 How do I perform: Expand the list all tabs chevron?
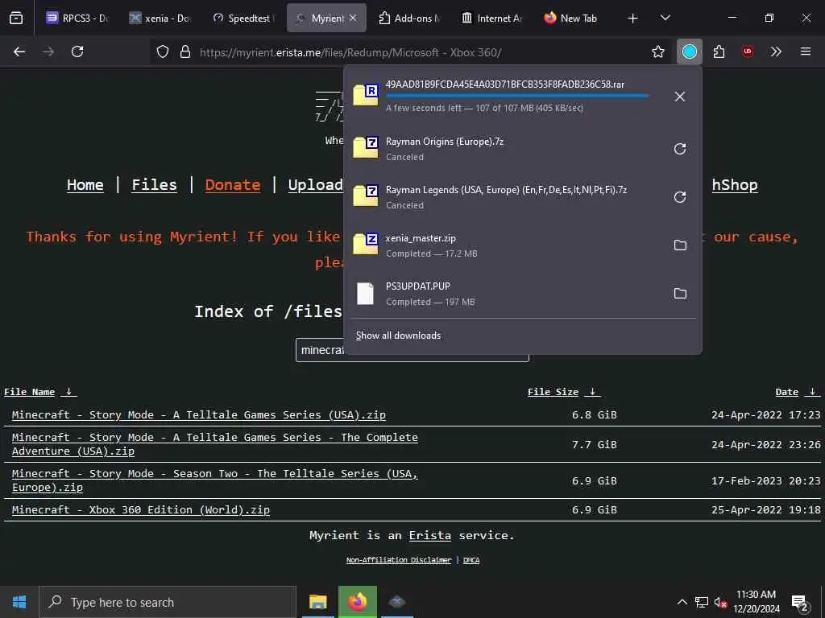665,18
